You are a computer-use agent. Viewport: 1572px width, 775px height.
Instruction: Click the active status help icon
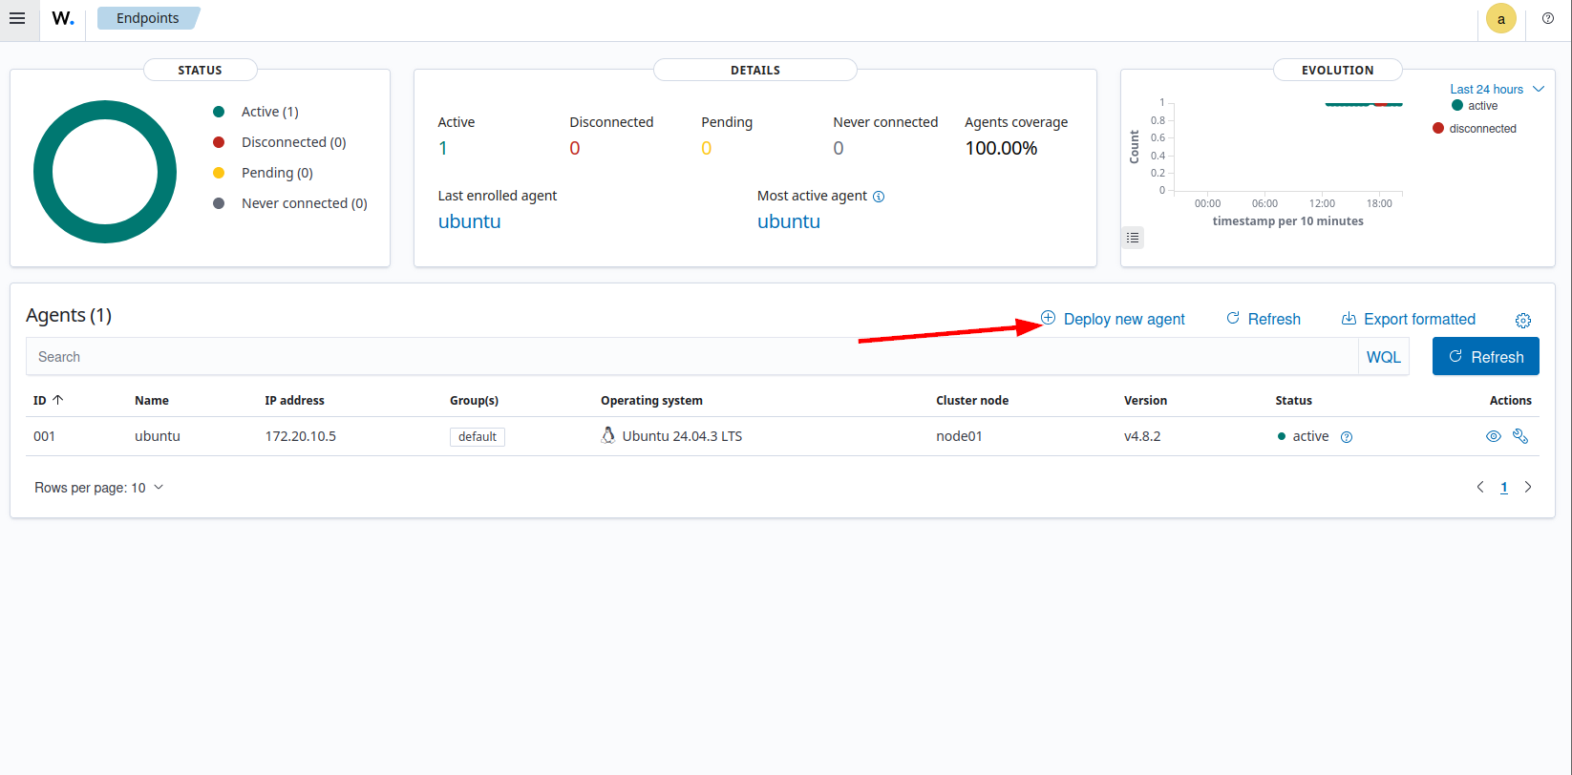pos(1347,437)
